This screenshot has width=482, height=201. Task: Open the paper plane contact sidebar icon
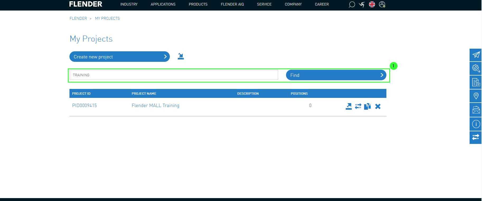click(x=476, y=55)
